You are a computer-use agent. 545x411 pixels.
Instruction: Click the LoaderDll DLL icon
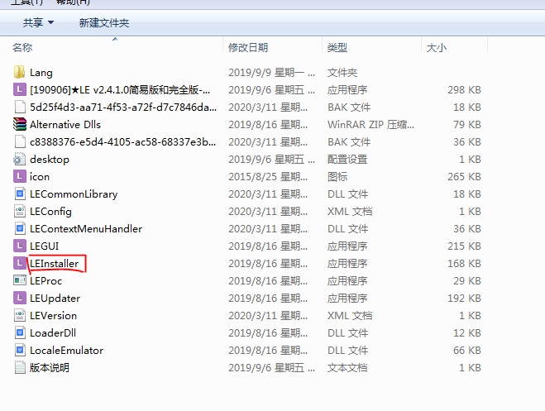[x=20, y=332]
